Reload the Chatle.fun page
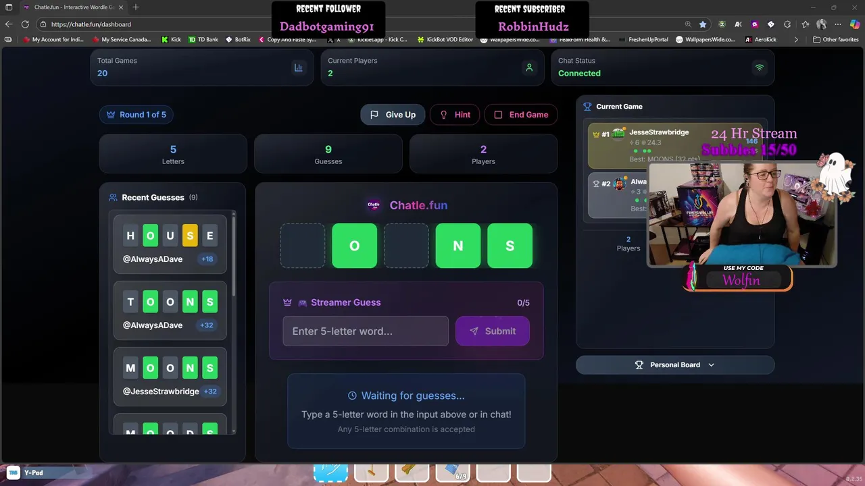This screenshot has height=486, width=865. 25,24
